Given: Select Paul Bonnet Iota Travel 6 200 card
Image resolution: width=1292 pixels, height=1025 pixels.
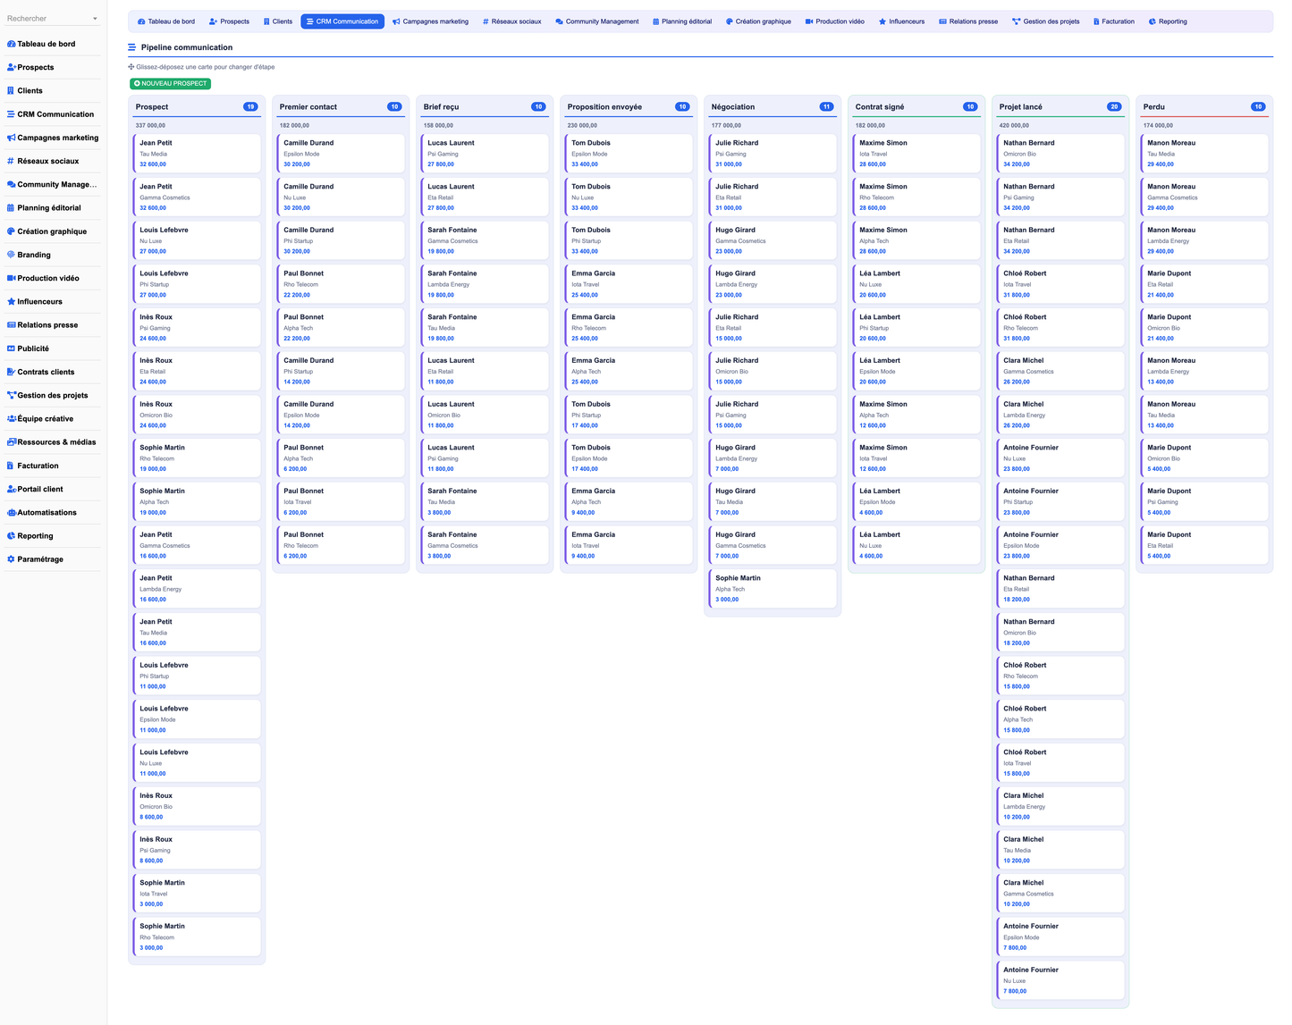Looking at the screenshot, I should click(341, 501).
